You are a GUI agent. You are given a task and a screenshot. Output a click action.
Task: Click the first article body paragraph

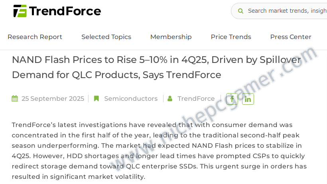coord(159,151)
